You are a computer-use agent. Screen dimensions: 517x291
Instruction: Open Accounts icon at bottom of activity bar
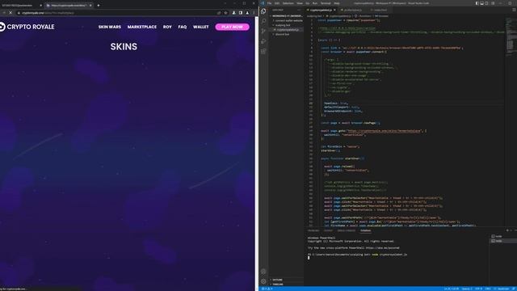(x=263, y=272)
